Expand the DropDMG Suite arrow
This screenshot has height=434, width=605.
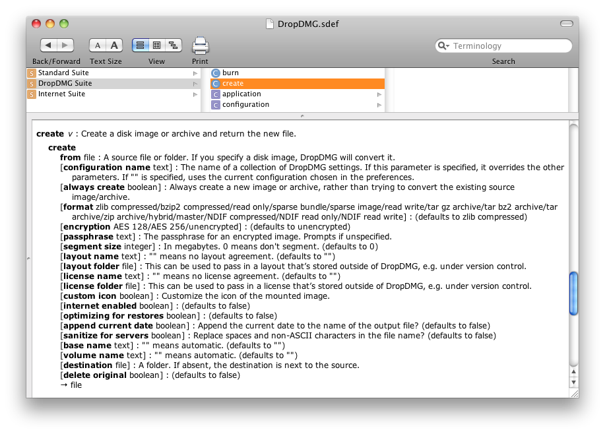pyautogui.click(x=195, y=84)
